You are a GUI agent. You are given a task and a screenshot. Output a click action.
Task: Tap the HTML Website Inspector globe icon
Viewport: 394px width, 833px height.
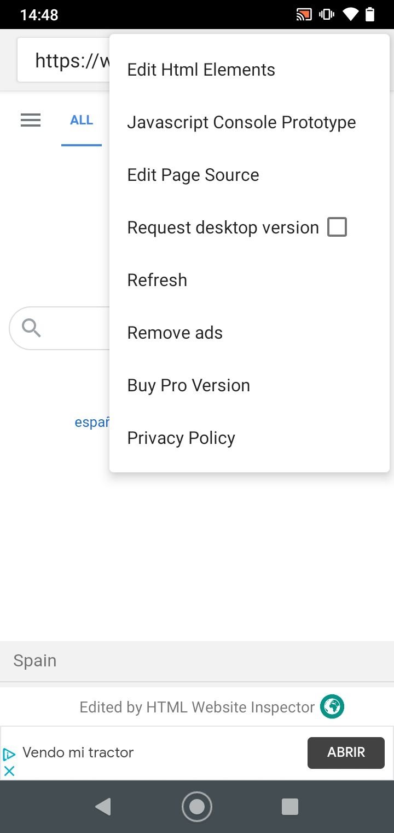coord(332,706)
